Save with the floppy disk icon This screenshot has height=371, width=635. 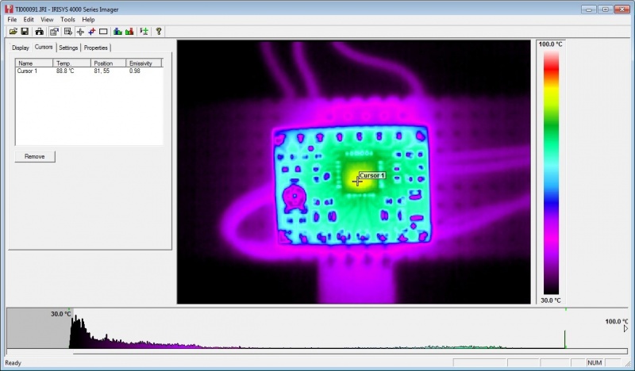25,31
